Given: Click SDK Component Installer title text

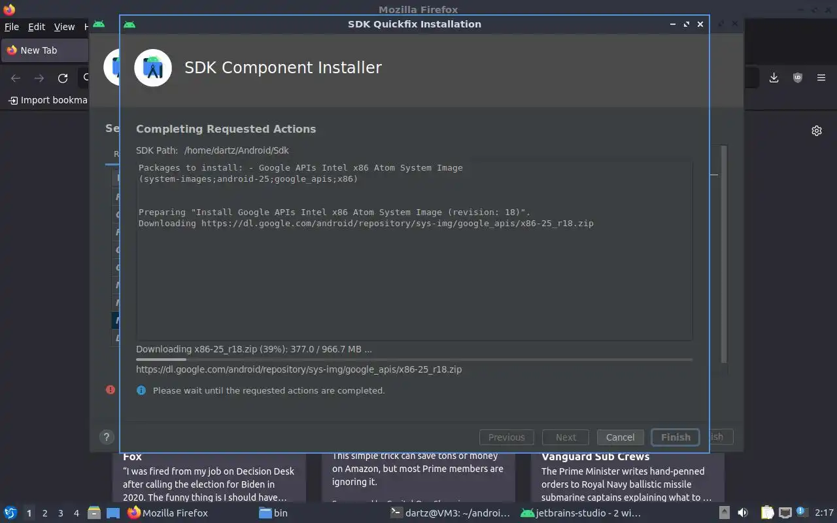Looking at the screenshot, I should point(283,67).
